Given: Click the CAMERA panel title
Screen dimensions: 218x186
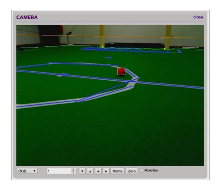Looking at the screenshot, I should 27,18.
